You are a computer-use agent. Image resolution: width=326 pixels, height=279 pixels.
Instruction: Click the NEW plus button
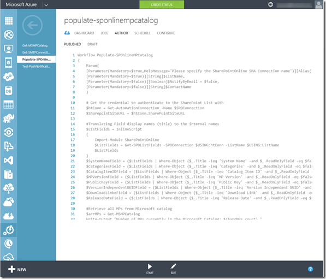[17, 269]
